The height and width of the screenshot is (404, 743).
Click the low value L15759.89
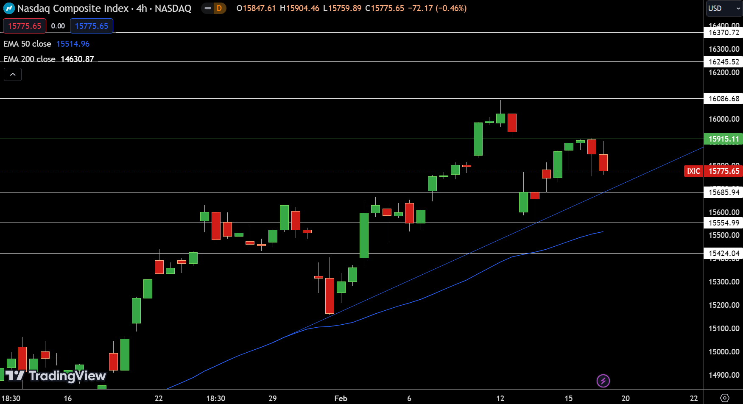tap(342, 8)
